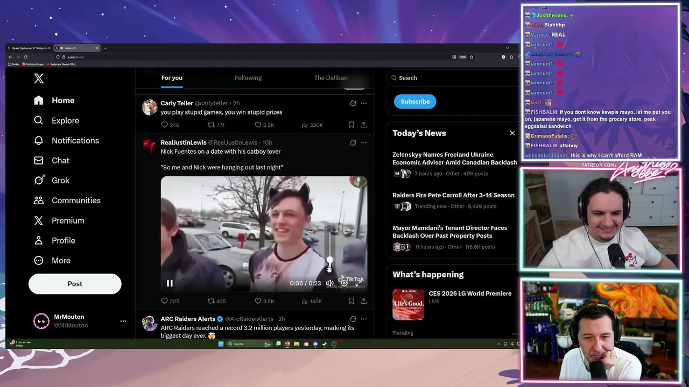This screenshot has height=387, width=689.
Task: Click the MrMouton profile avatar
Action: (41, 321)
